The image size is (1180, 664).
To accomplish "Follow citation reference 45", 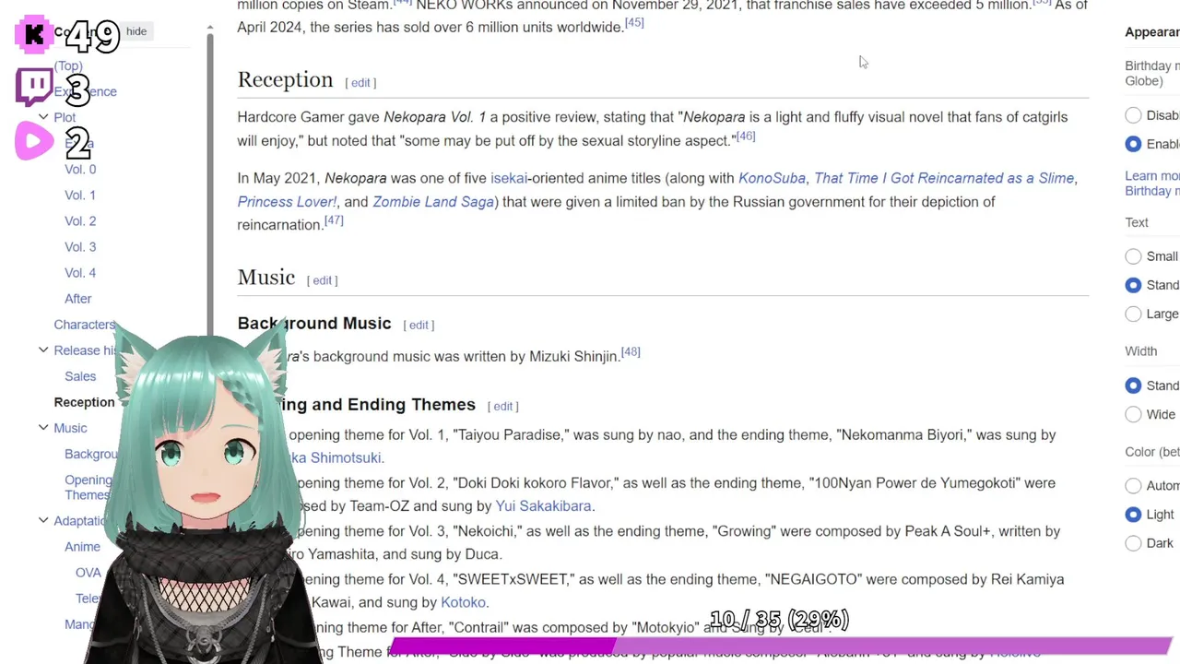I will (634, 23).
